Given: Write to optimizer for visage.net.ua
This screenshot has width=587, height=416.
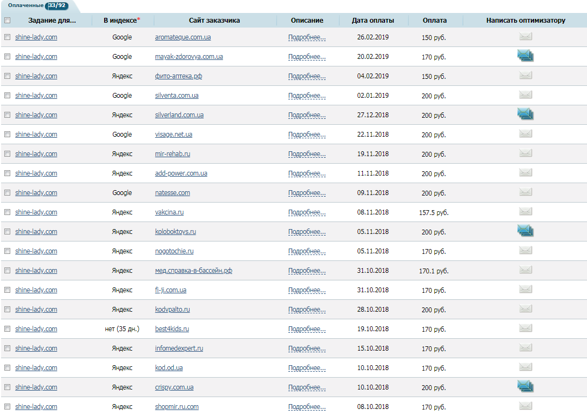Looking at the screenshot, I should (525, 134).
